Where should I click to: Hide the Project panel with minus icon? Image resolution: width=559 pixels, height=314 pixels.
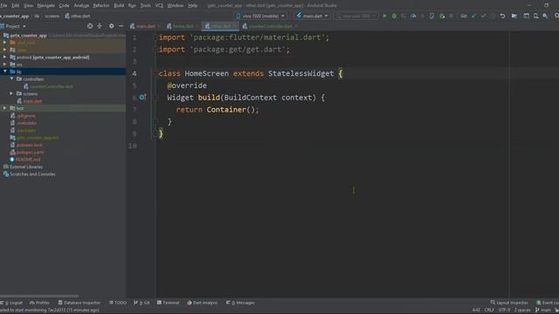tap(121, 26)
